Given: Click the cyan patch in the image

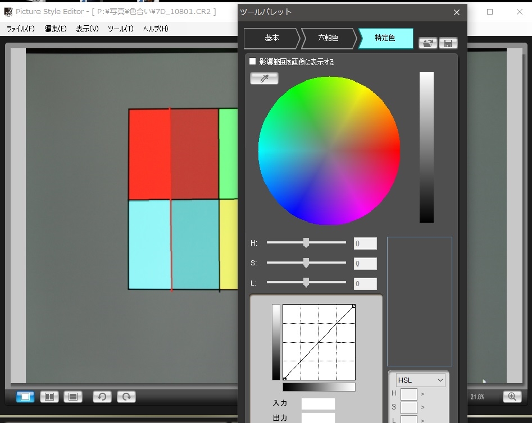Looking at the screenshot, I should (x=149, y=245).
